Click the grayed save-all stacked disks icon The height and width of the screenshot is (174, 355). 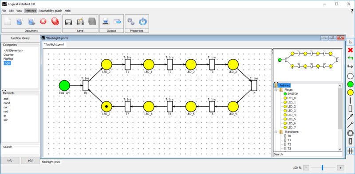click(92, 21)
